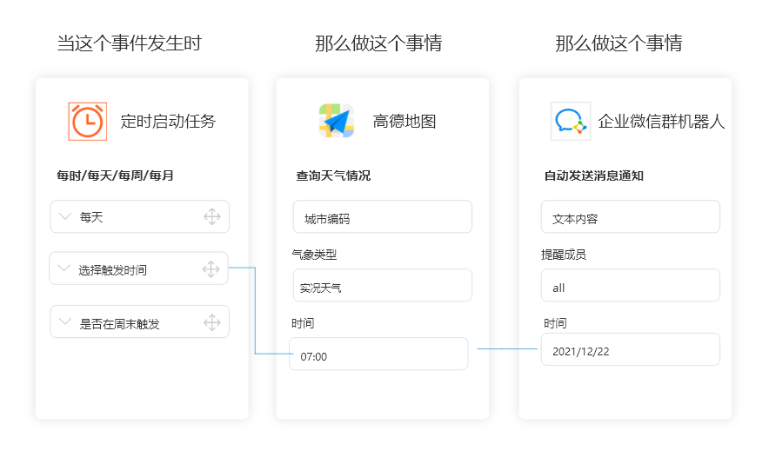Click the 企业微信群机器人 chat icon

point(571,121)
